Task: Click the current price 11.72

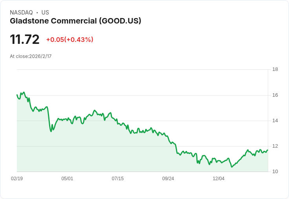Action: click(25, 39)
